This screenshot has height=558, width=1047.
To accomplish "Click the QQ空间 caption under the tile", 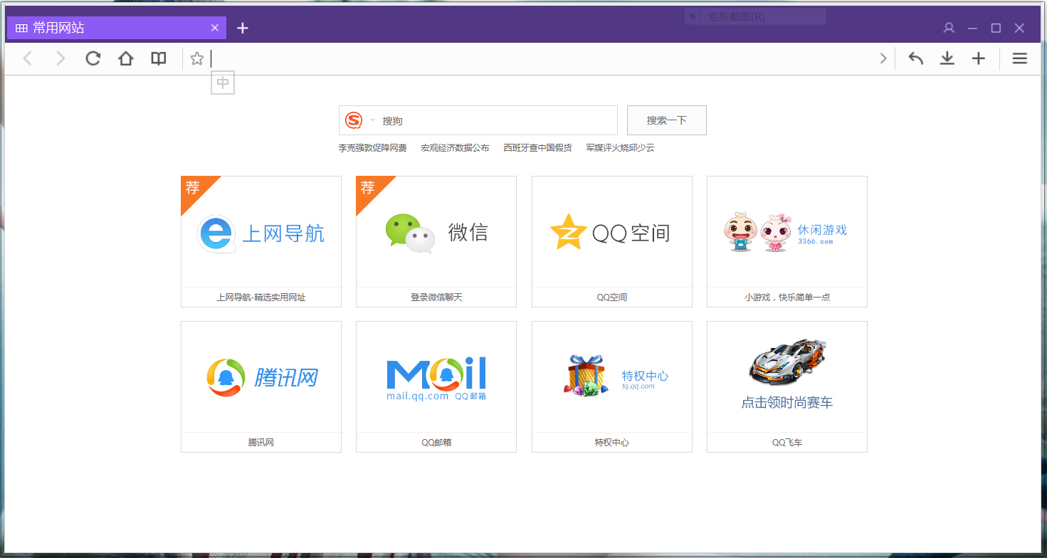I will point(612,298).
